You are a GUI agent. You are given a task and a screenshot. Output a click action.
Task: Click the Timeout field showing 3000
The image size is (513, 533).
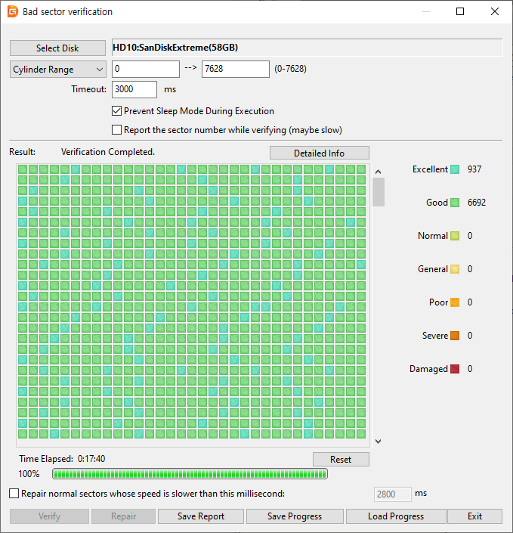tap(134, 89)
